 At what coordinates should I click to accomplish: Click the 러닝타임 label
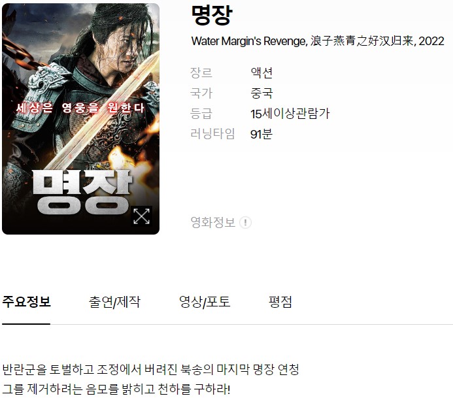coord(212,134)
